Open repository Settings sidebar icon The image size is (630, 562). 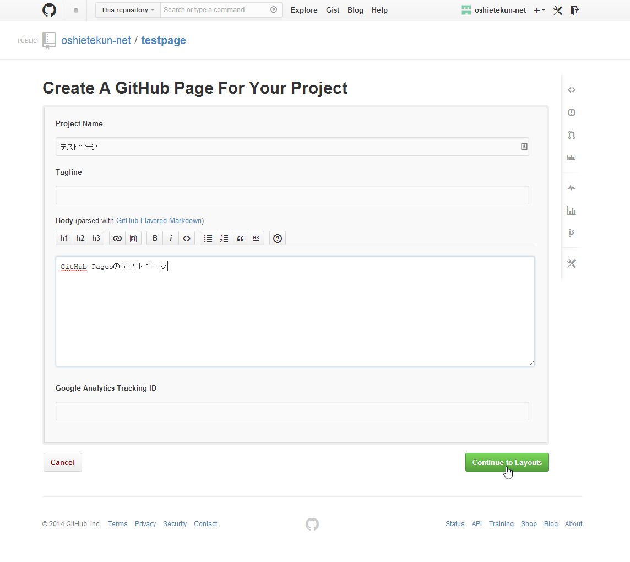572,264
